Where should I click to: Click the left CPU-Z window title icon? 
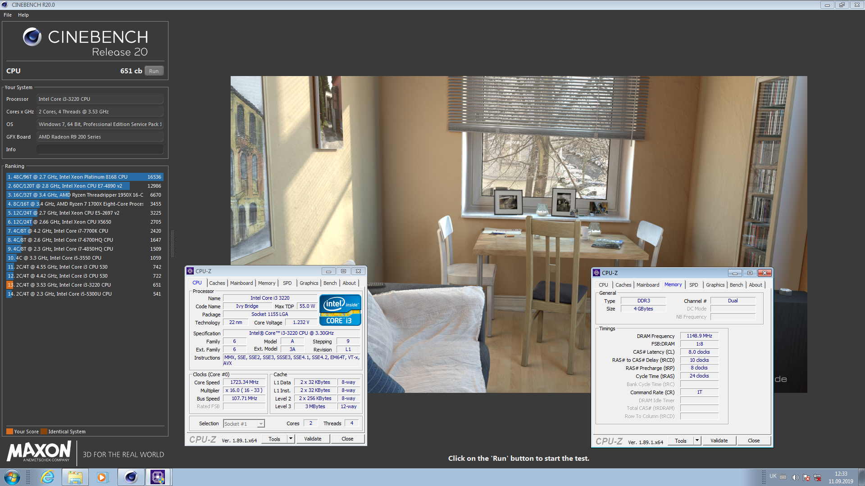coord(190,271)
